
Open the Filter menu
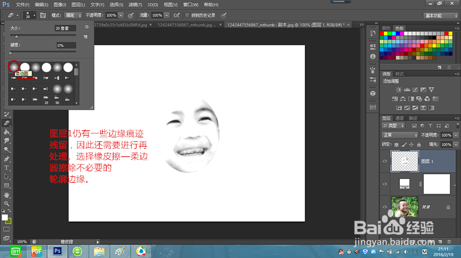coord(135,5)
